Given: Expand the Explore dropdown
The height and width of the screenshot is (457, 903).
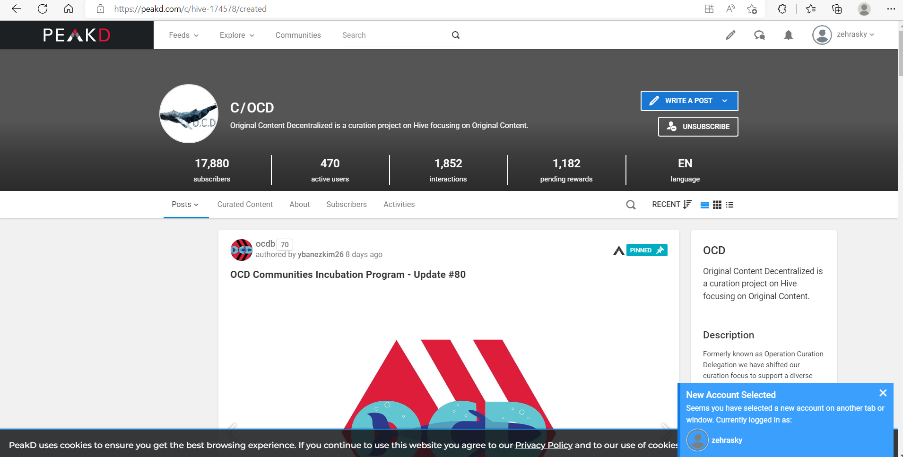Looking at the screenshot, I should (x=237, y=35).
